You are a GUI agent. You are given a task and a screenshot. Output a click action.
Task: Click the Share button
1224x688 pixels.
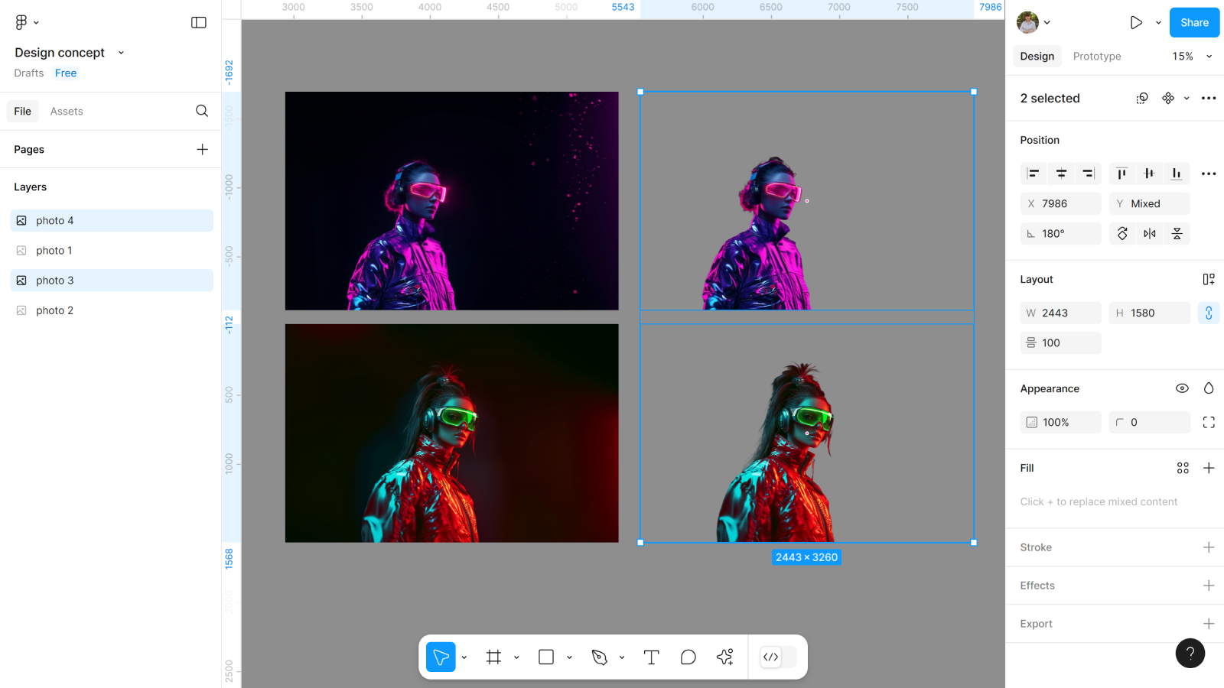pyautogui.click(x=1193, y=23)
